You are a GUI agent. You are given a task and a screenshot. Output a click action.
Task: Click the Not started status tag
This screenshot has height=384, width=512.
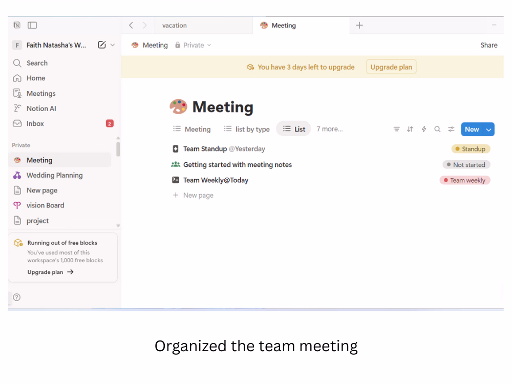(x=466, y=165)
